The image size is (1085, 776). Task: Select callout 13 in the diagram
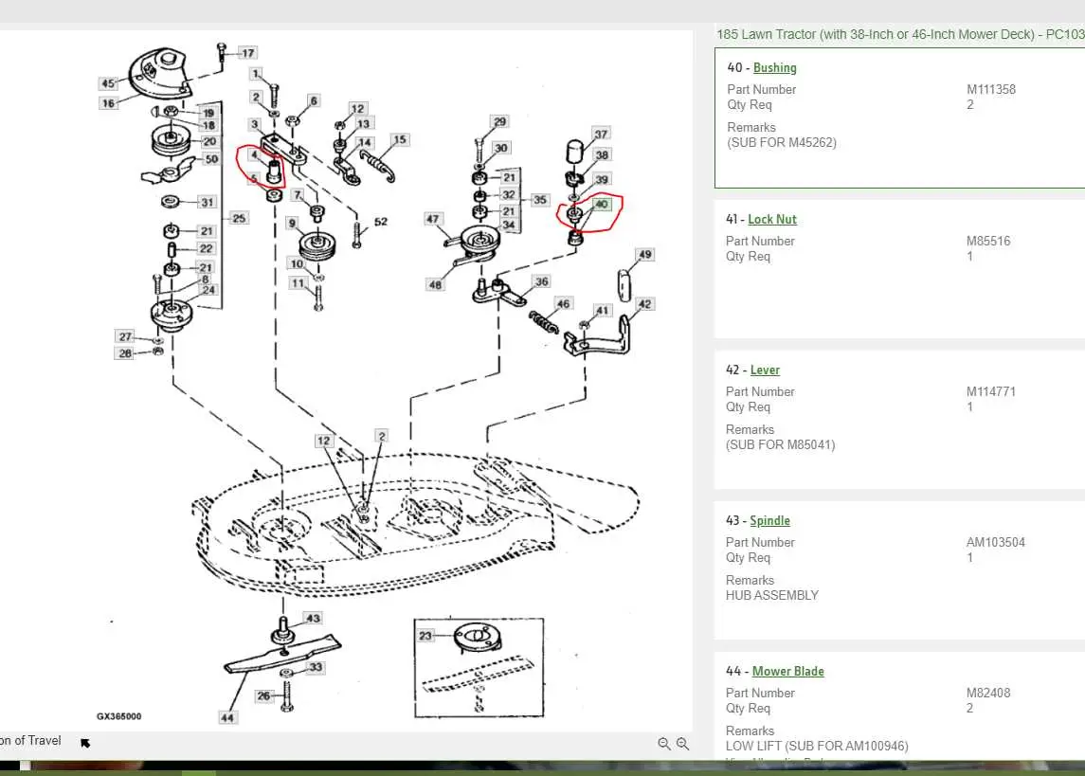click(363, 124)
